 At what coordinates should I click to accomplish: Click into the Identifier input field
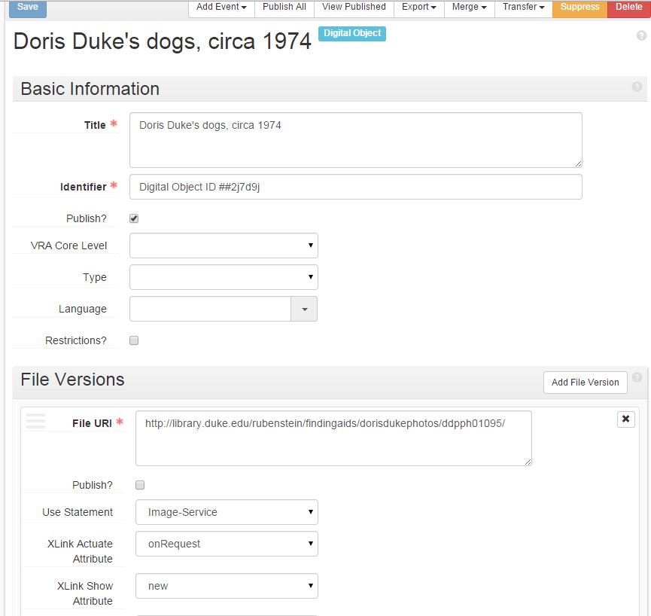click(x=356, y=187)
